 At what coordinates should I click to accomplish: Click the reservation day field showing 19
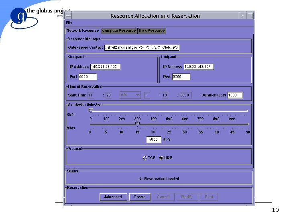click(x=165, y=95)
